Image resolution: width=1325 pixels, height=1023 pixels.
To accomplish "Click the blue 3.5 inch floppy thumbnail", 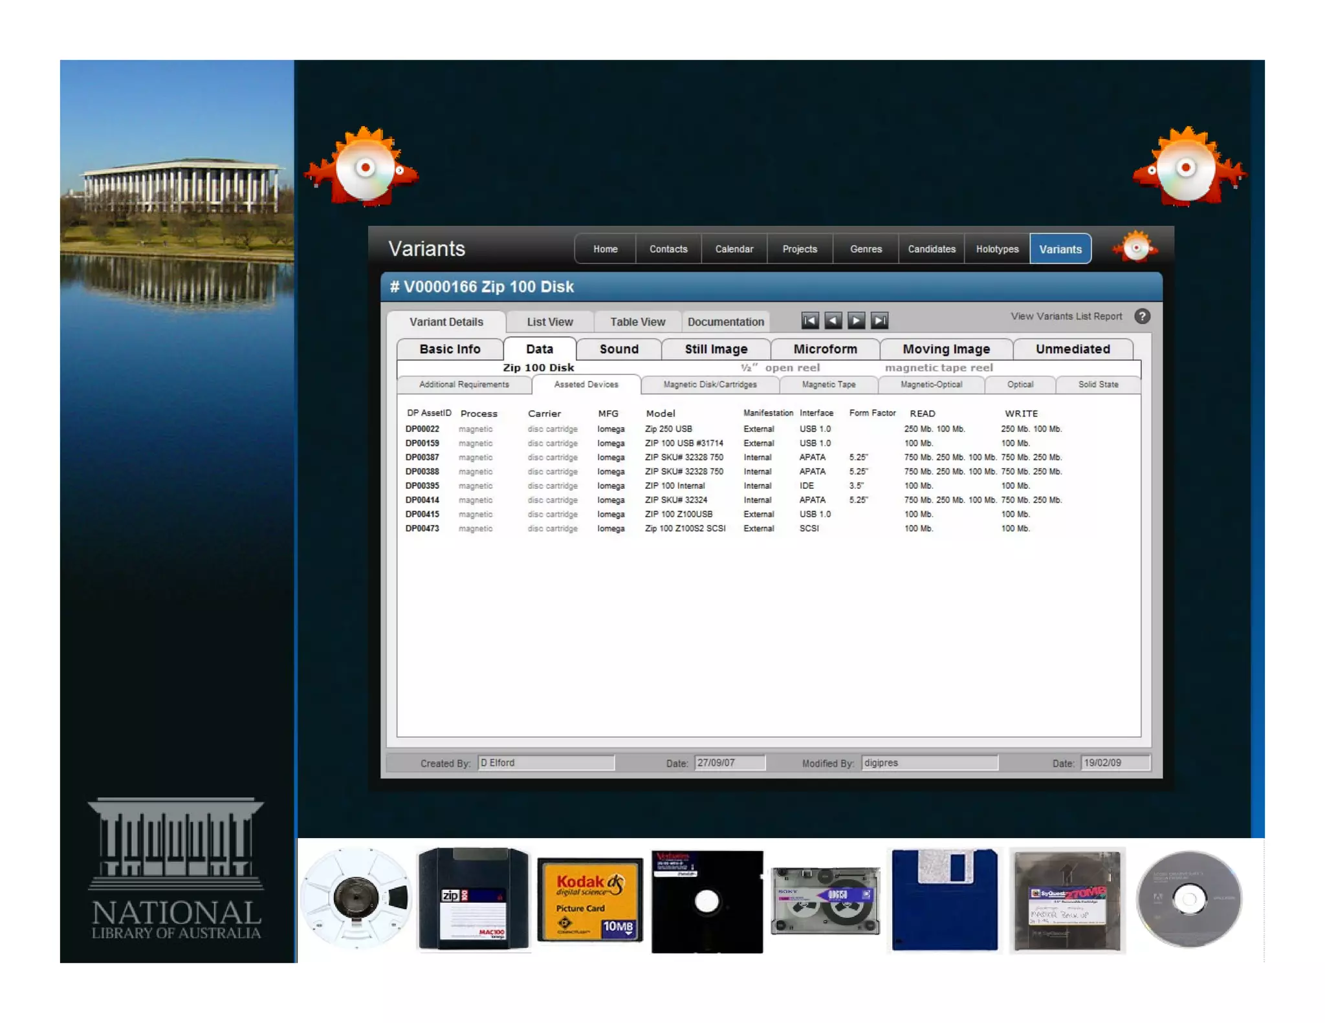I will [944, 899].
